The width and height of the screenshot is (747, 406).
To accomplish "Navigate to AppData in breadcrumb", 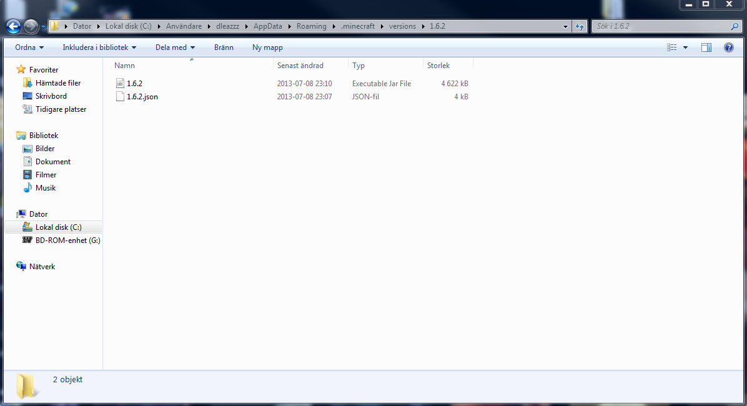I will pos(268,26).
